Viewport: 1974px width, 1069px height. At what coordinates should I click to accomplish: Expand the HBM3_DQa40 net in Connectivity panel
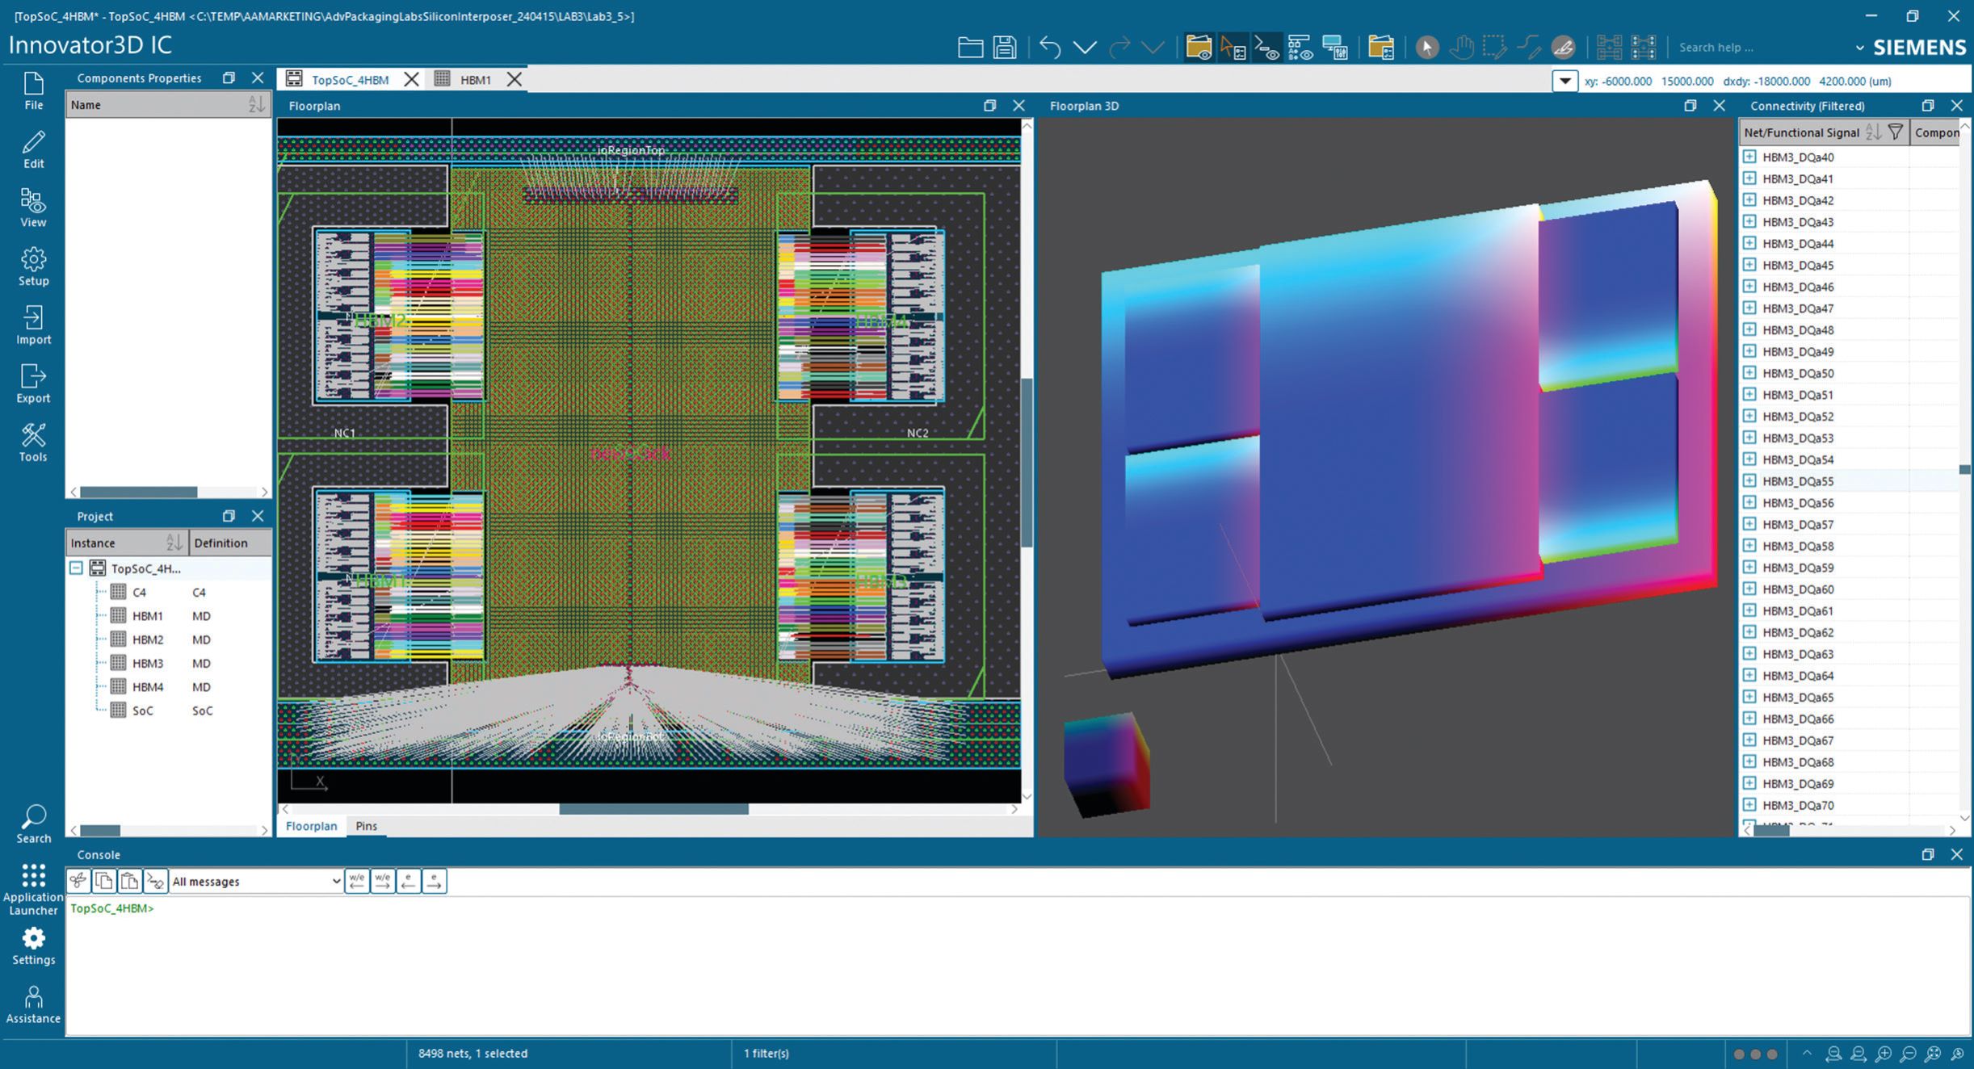pos(1749,157)
